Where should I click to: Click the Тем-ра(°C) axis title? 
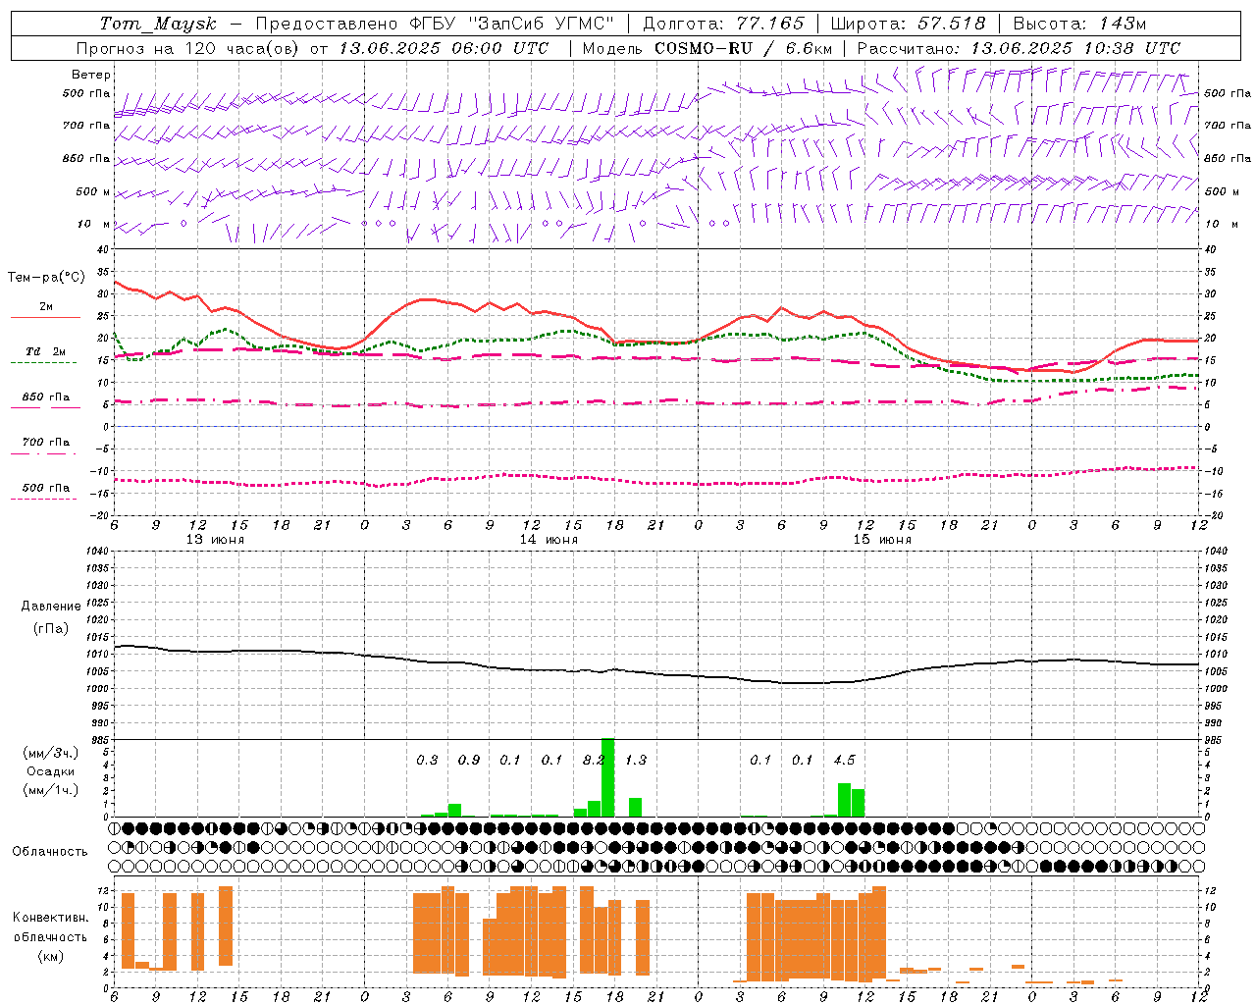(46, 278)
